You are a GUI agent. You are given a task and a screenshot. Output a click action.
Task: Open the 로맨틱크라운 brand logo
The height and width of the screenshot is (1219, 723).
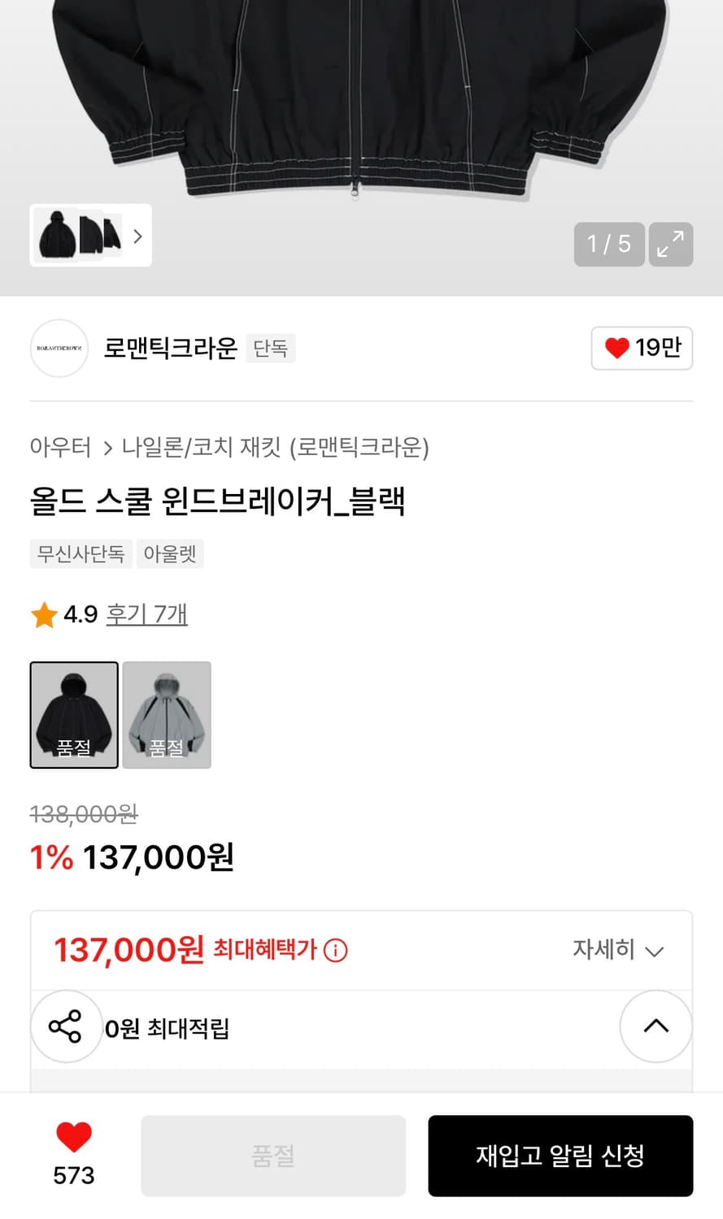point(59,349)
